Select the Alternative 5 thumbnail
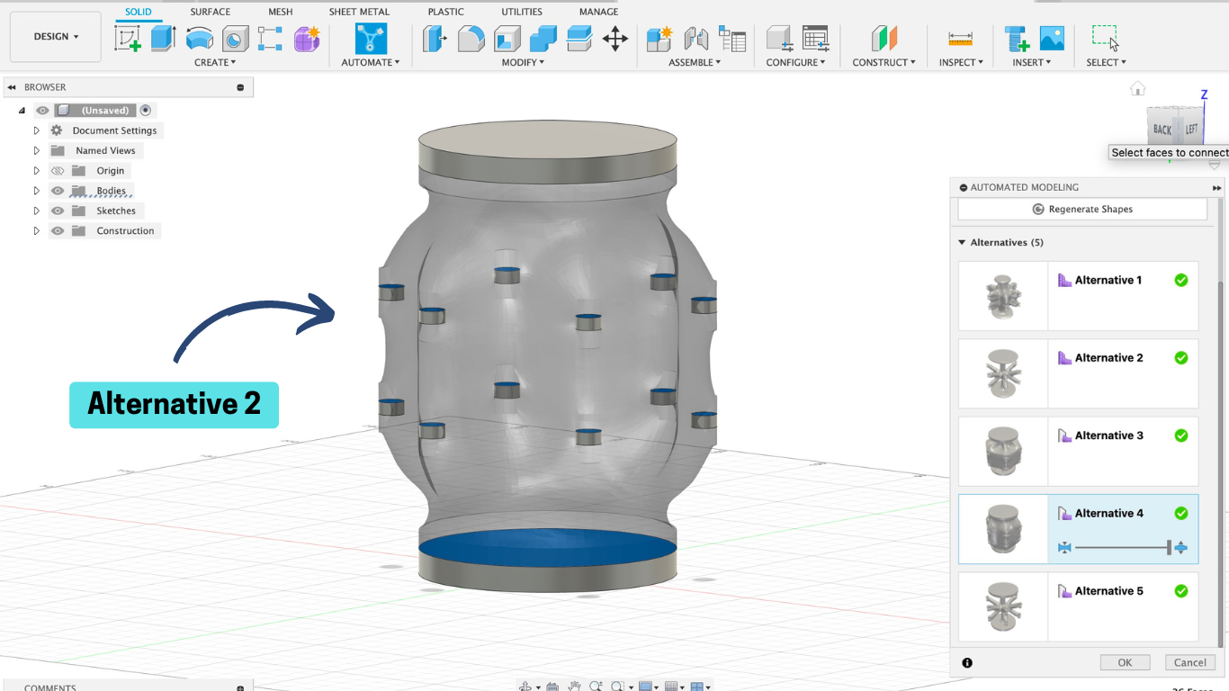The height and width of the screenshot is (691, 1229). (x=1003, y=607)
